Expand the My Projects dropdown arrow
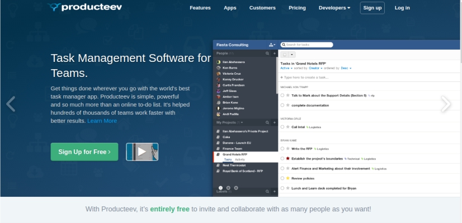Image resolution: width=462 pixels, height=223 pixels. (242, 123)
